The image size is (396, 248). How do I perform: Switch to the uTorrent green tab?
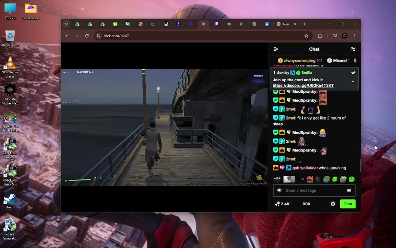[x=115, y=24]
